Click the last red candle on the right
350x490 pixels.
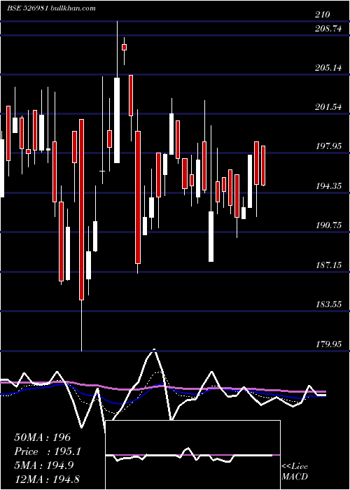263,166
